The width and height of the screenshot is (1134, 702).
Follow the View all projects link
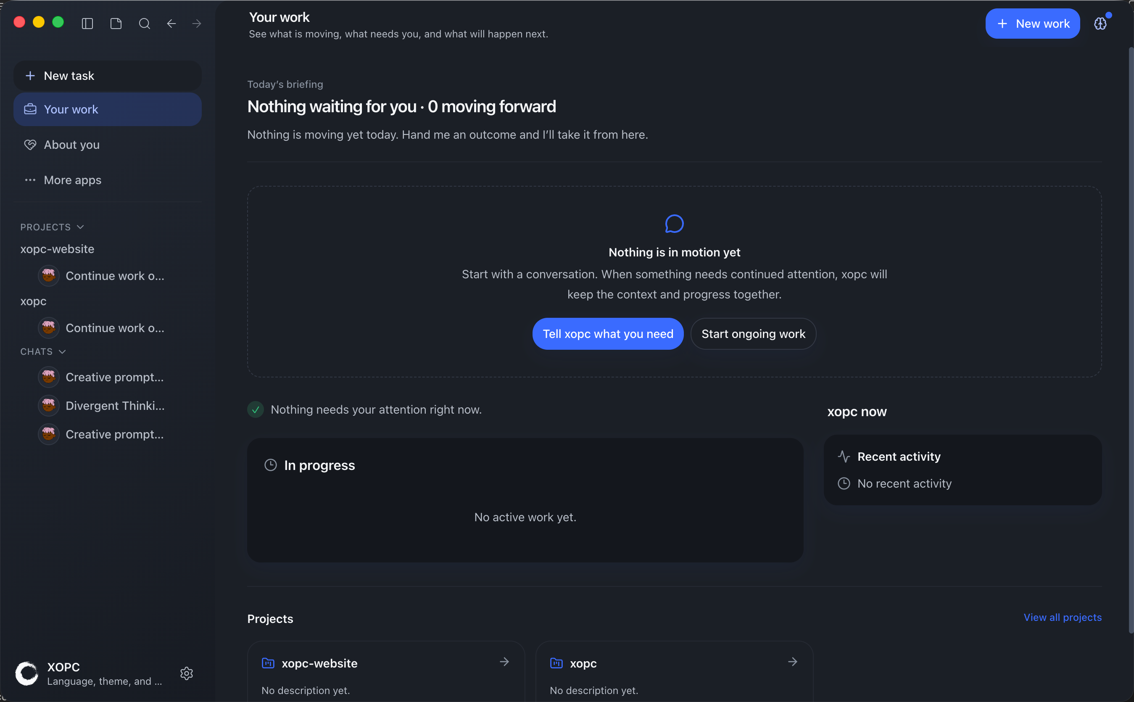coord(1063,617)
